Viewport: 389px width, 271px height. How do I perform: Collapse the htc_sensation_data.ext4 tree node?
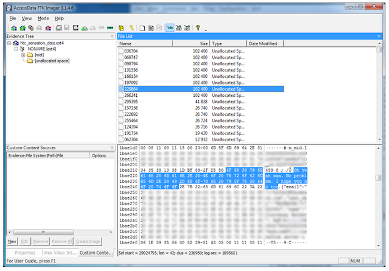(9, 43)
